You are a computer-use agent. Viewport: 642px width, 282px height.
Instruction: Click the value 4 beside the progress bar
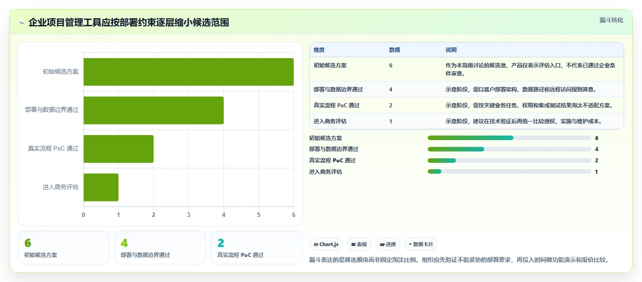[596, 149]
